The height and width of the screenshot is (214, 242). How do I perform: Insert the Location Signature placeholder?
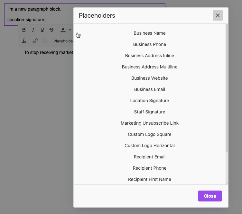tap(150, 101)
